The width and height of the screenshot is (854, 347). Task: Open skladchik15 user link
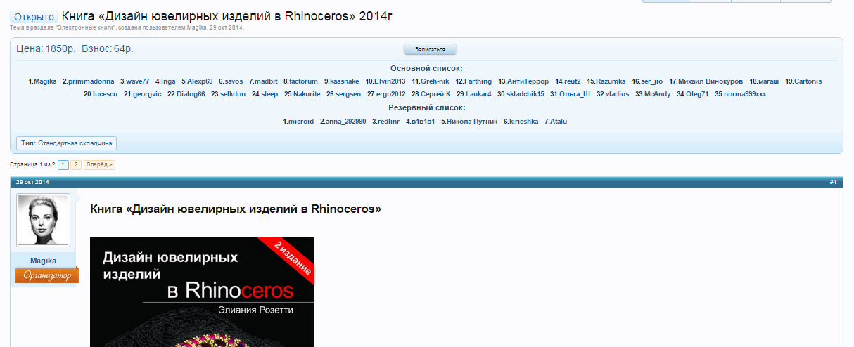[525, 94]
